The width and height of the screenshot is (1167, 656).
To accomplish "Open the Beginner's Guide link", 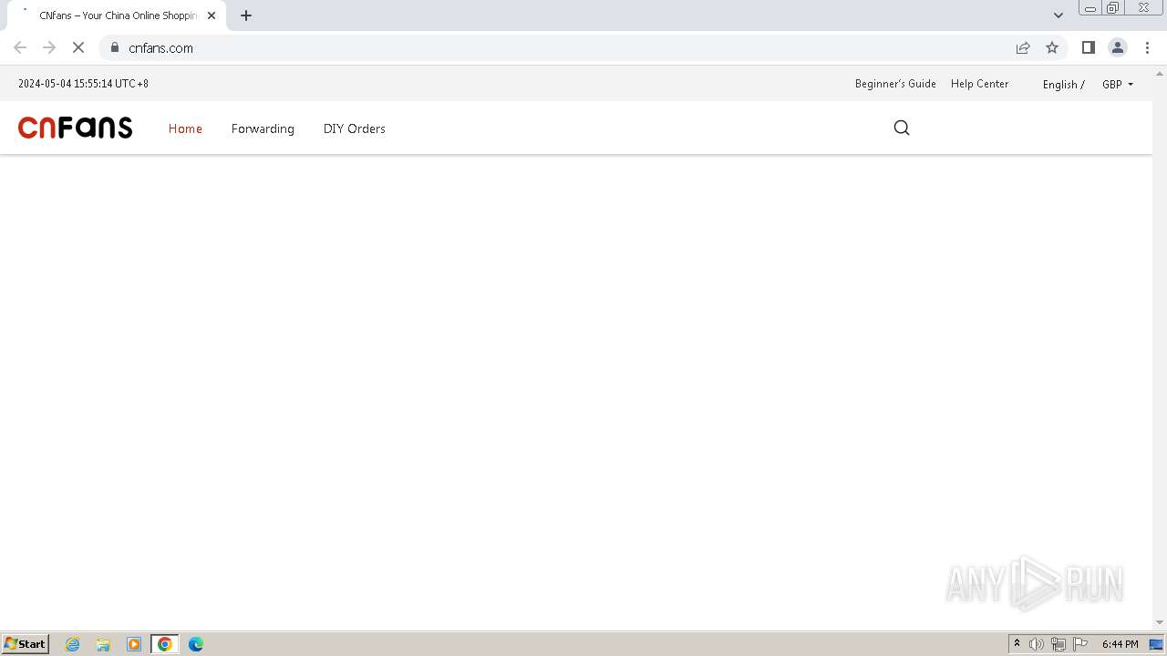I will pos(895,84).
